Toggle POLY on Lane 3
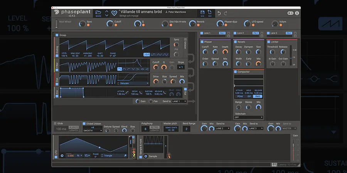The image size is (347, 173). pyautogui.click(x=289, y=33)
